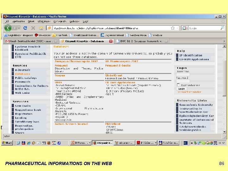The width and height of the screenshot is (228, 171).
Task: Click the Google search field
Action: [x=204, y=28]
